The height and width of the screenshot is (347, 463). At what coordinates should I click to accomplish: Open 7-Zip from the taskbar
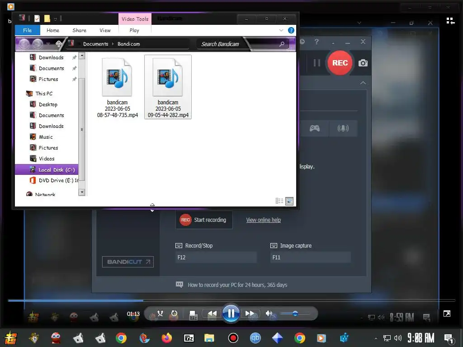(x=189, y=338)
